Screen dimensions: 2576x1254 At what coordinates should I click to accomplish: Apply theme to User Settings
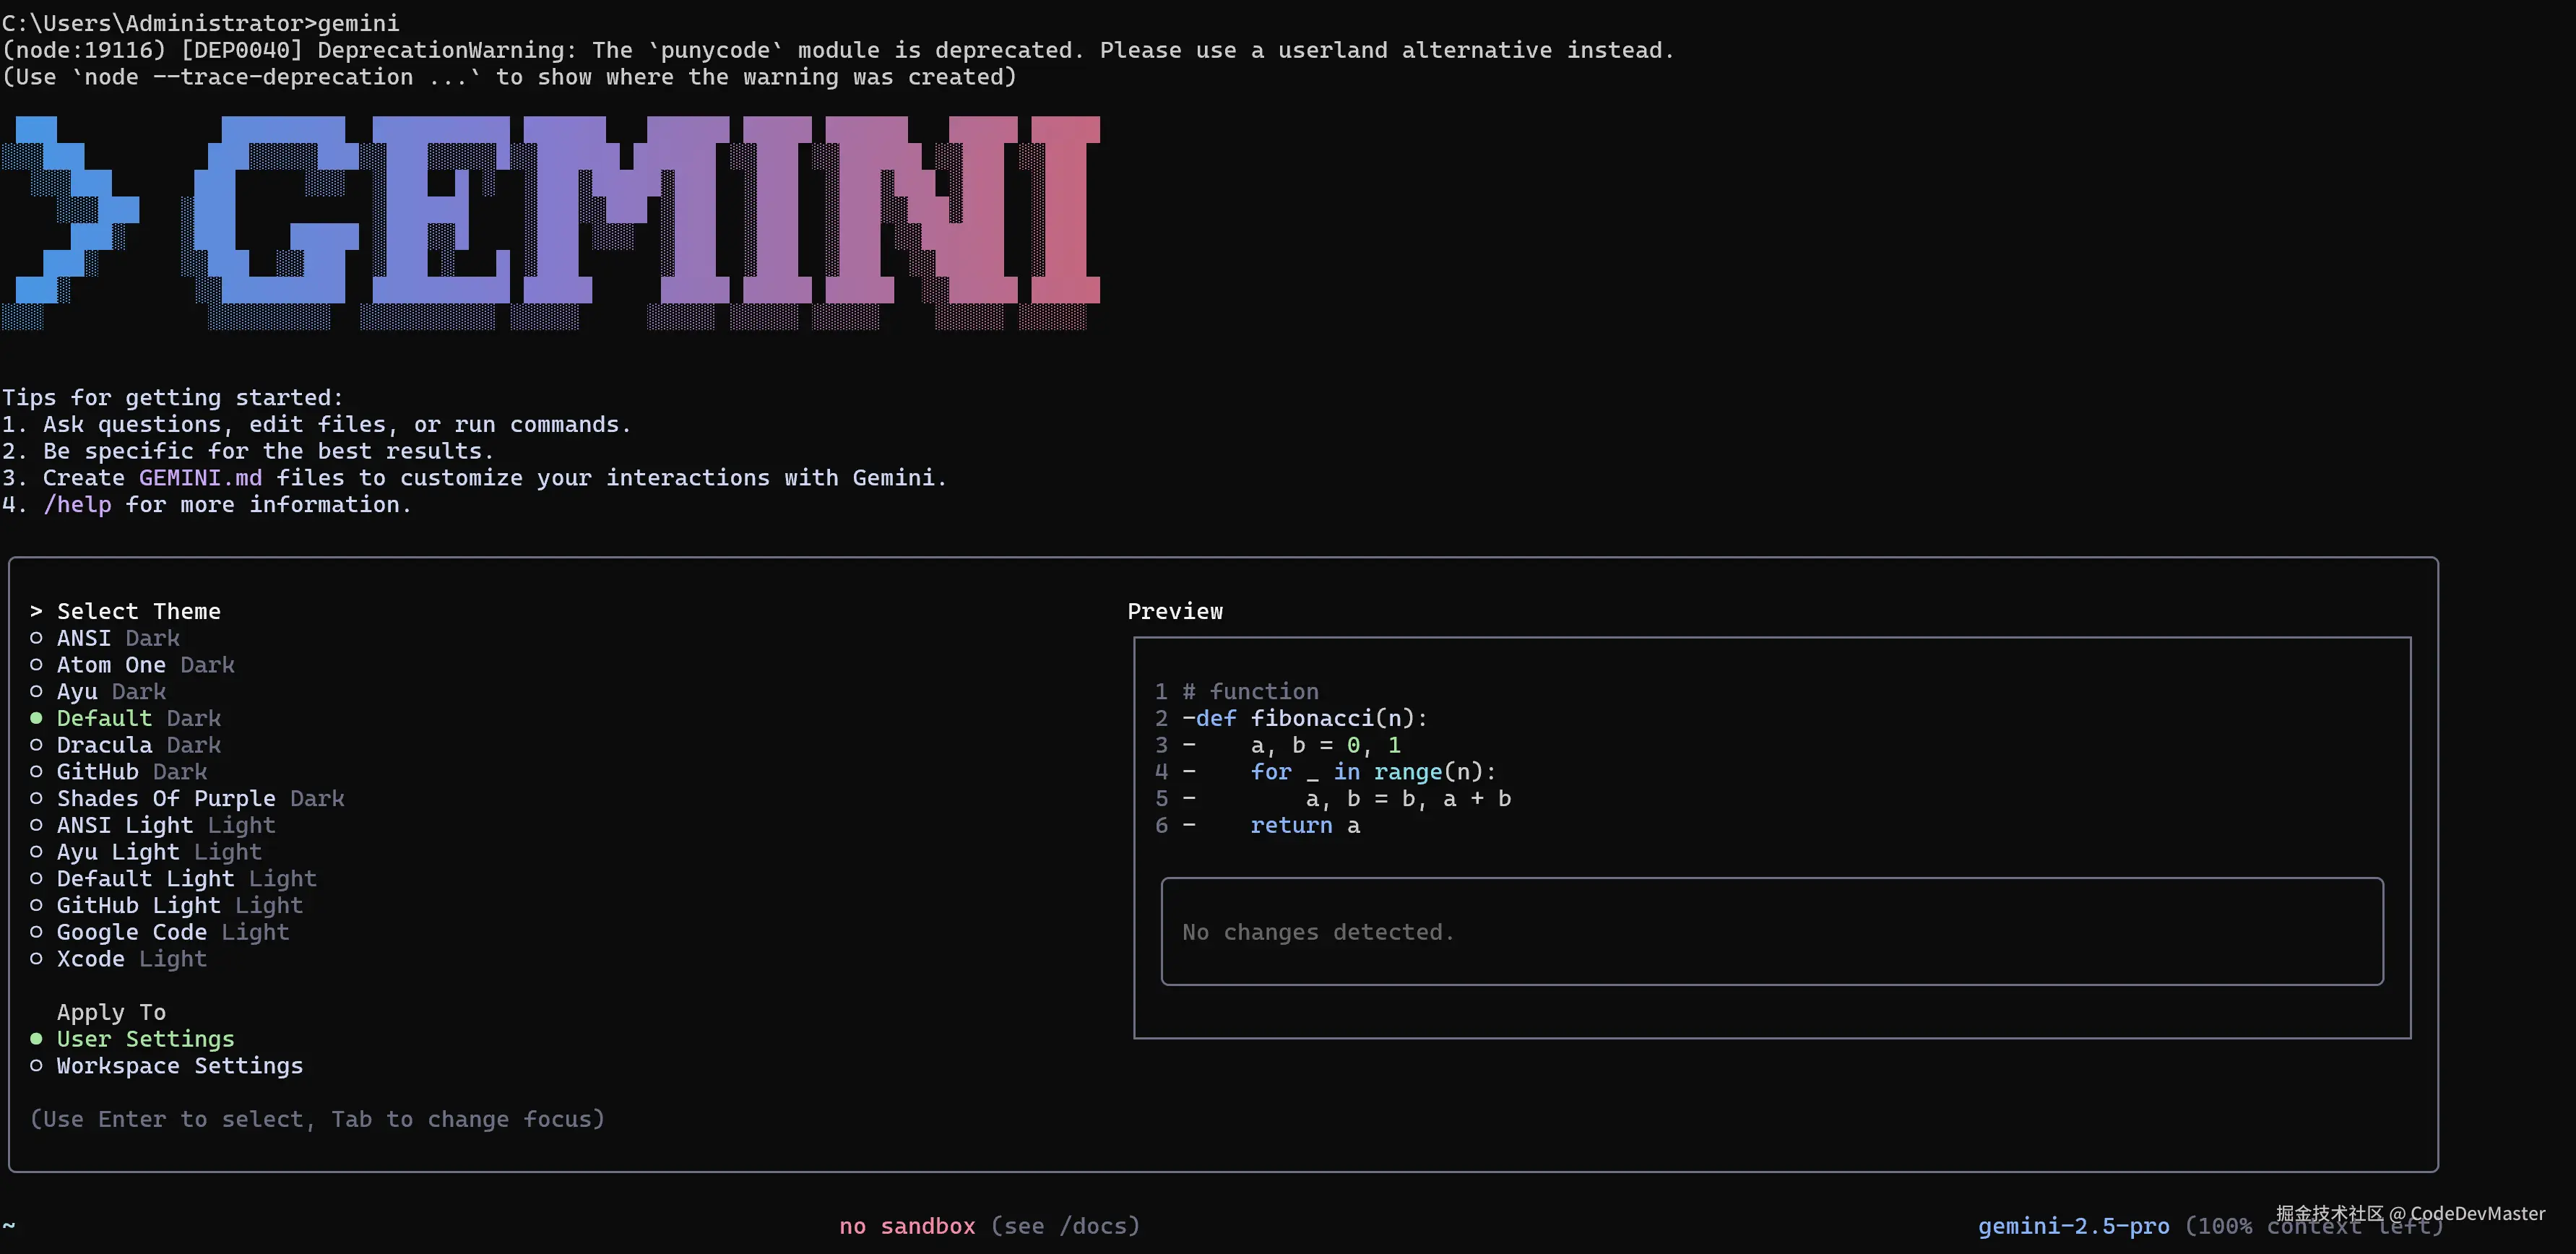pos(132,1039)
